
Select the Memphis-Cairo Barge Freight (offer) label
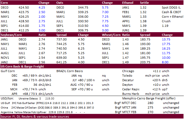click(x=140, y=98)
